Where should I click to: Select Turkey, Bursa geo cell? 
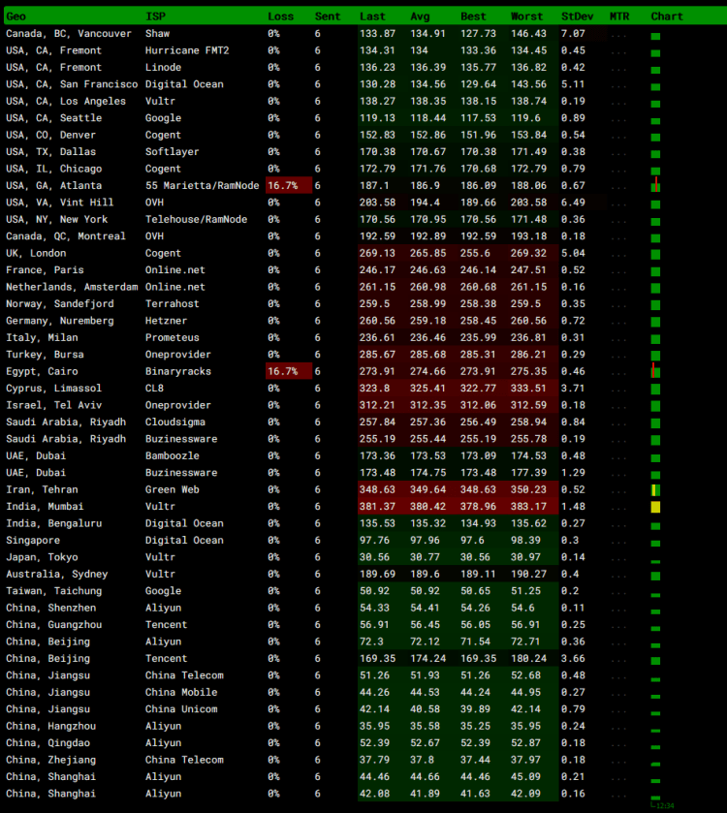click(x=46, y=354)
